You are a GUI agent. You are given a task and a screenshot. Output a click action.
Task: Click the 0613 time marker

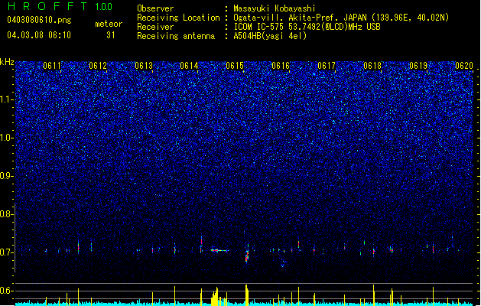pyautogui.click(x=144, y=66)
